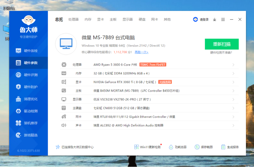The width and height of the screenshot is (254, 167).
Task: Switch to the 网卡 tab
Action: tap(155, 19)
